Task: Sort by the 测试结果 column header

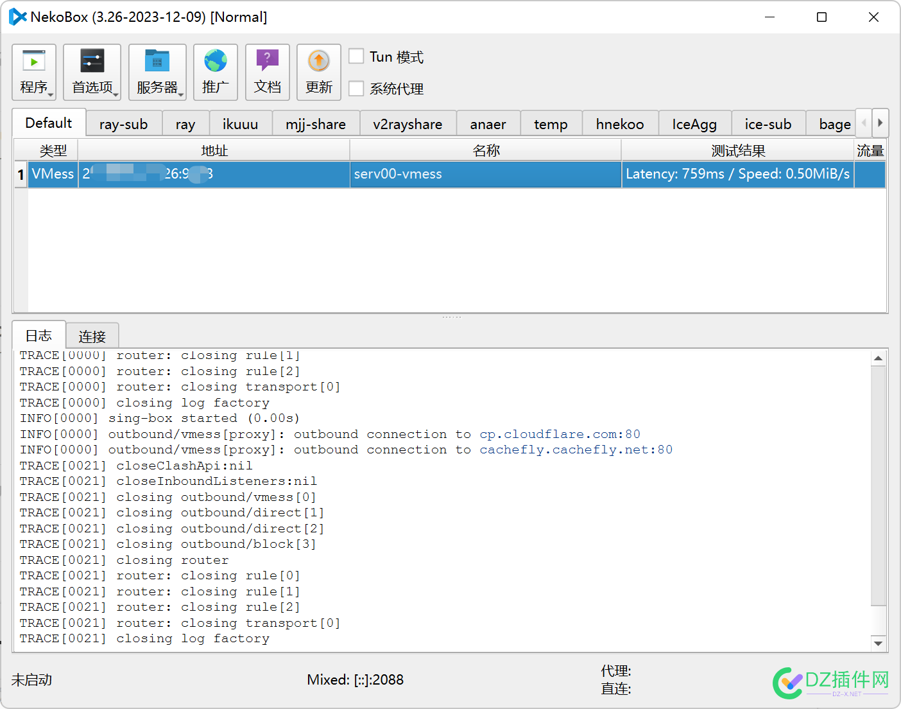Action: coord(738,150)
